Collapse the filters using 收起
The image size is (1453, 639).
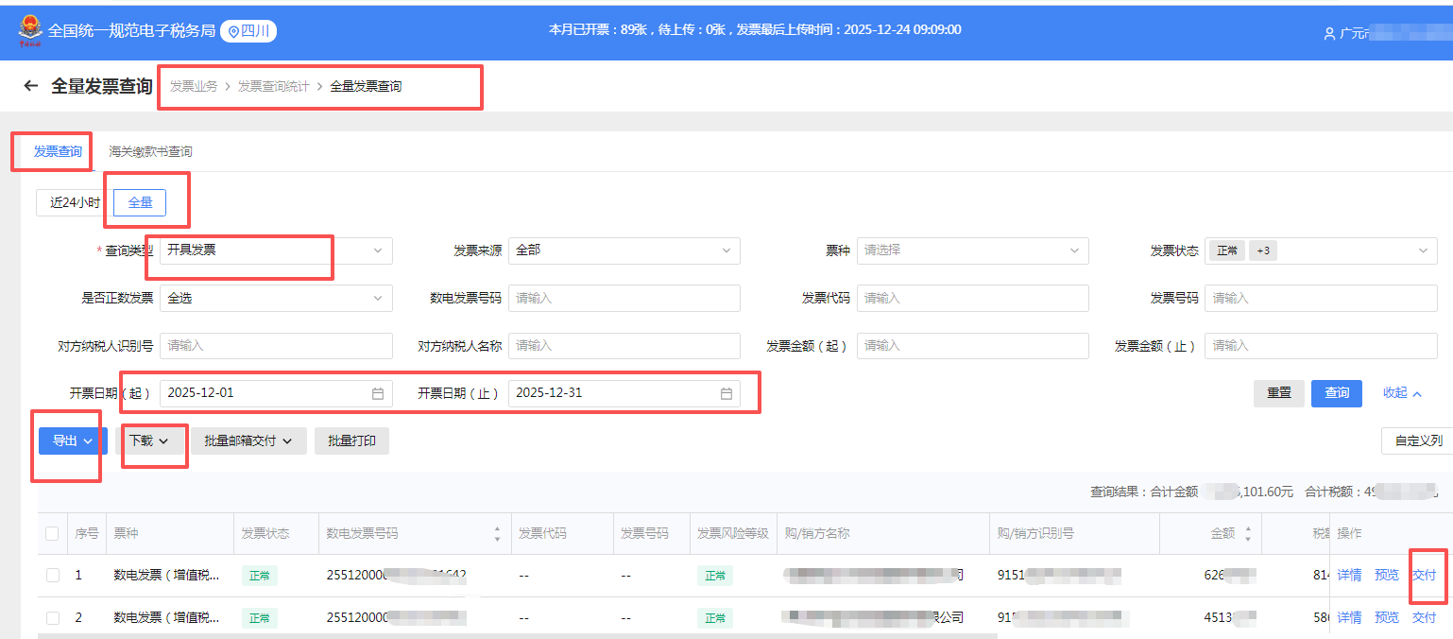pyautogui.click(x=1402, y=393)
